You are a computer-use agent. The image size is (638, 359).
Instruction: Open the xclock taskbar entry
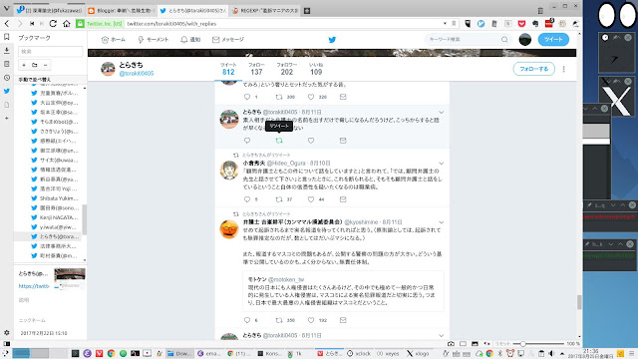click(359, 354)
